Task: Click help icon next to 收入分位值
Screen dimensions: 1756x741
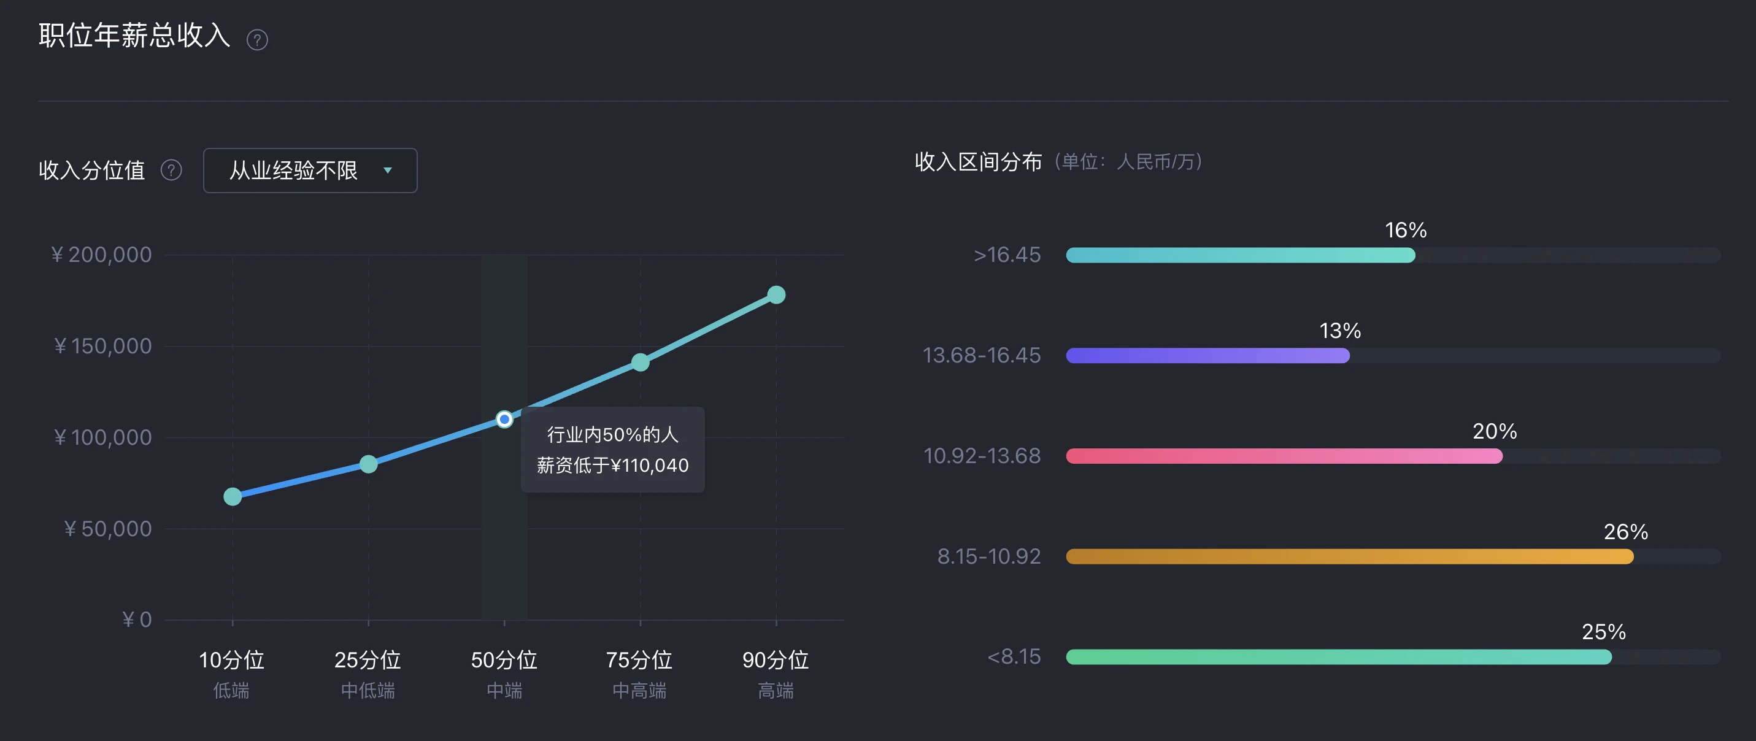Action: coord(171,170)
